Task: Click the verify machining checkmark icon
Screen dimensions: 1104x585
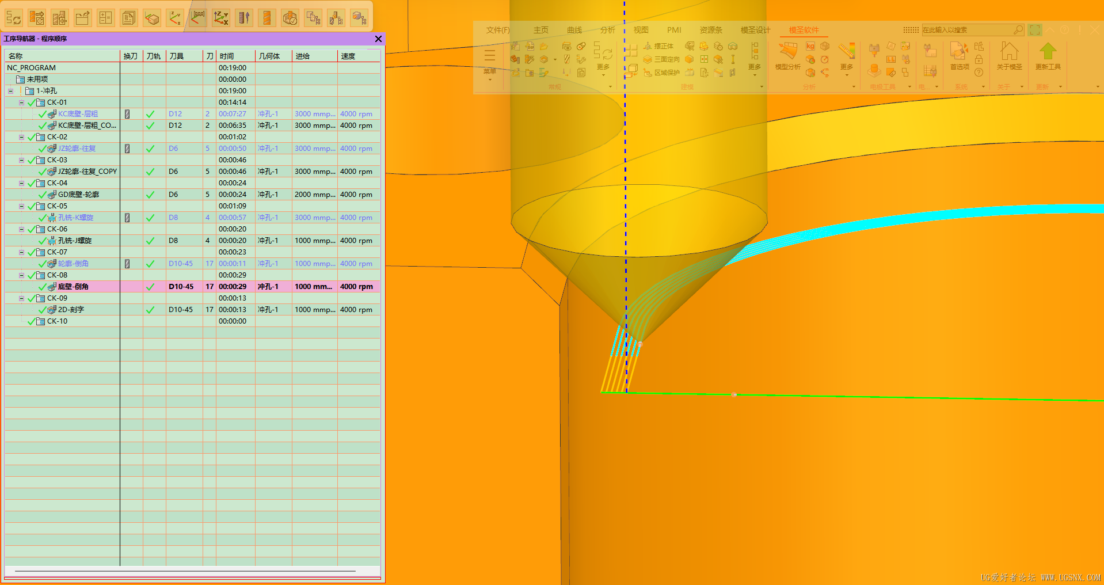Action: coord(290,18)
